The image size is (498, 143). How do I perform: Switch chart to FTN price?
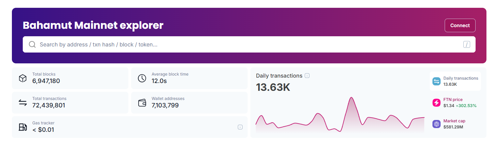[x=455, y=103]
